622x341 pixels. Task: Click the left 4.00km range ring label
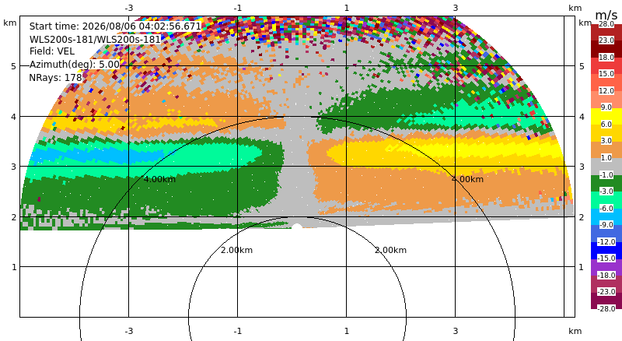pyautogui.click(x=159, y=179)
